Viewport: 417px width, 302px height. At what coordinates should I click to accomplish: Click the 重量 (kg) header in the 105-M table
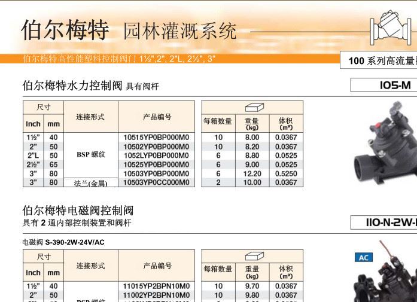pyautogui.click(x=252, y=124)
